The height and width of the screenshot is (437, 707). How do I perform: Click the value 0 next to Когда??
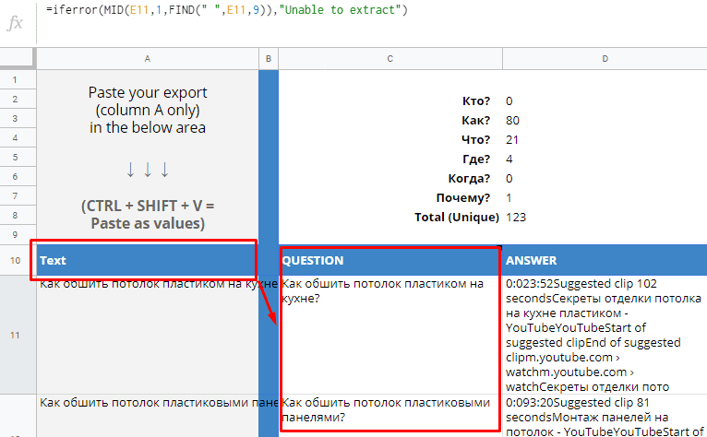pos(509,179)
